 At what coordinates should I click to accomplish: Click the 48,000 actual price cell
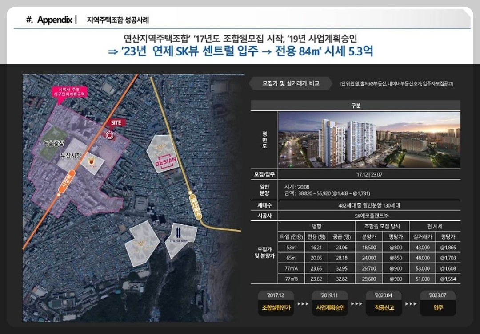click(x=423, y=258)
